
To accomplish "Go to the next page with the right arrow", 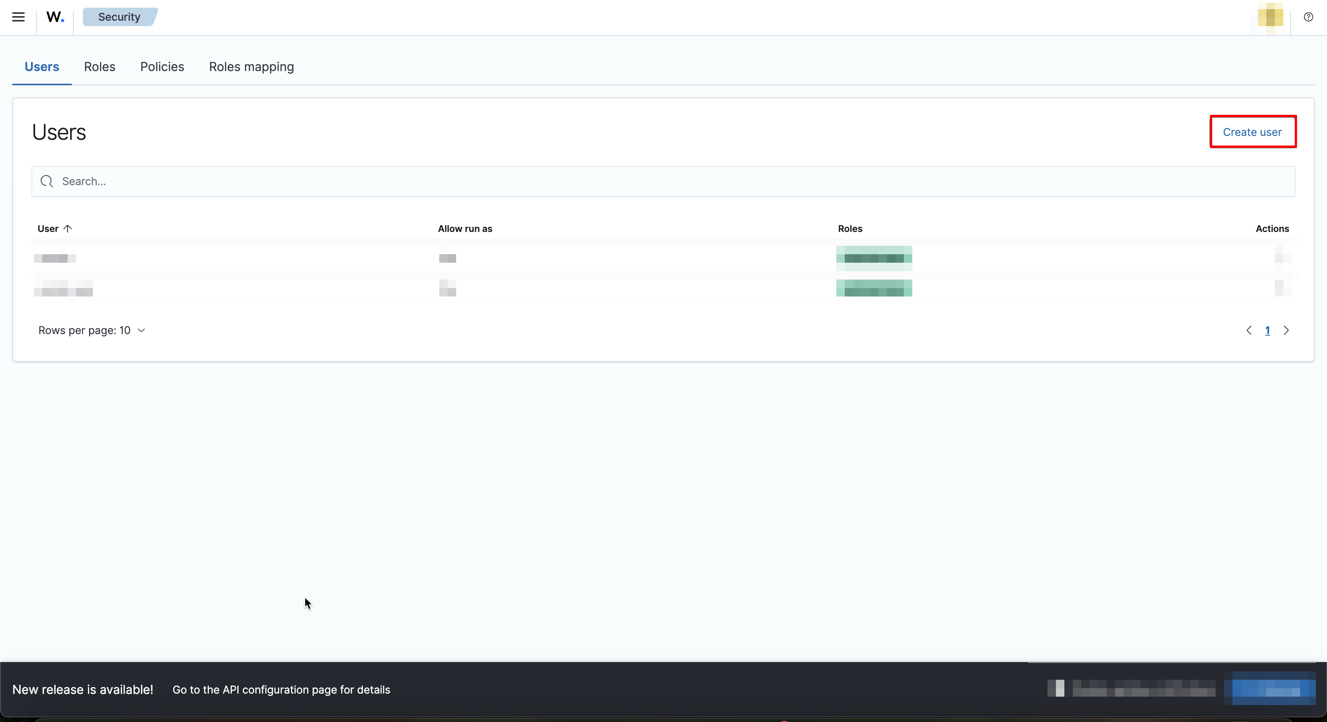I will point(1286,330).
